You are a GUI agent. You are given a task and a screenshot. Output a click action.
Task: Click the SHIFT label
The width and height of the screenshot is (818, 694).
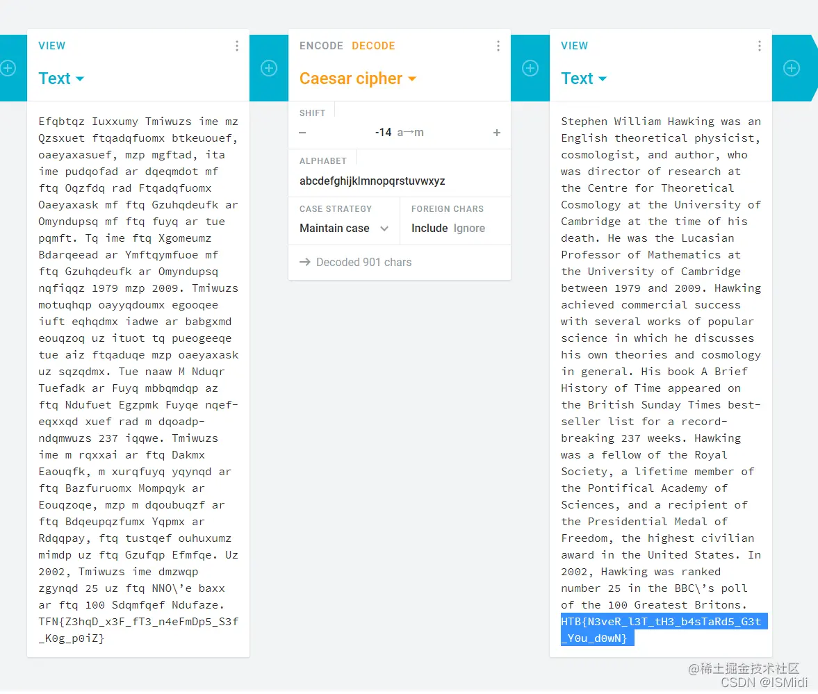[313, 113]
